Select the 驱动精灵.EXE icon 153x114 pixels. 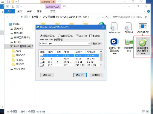129,45
